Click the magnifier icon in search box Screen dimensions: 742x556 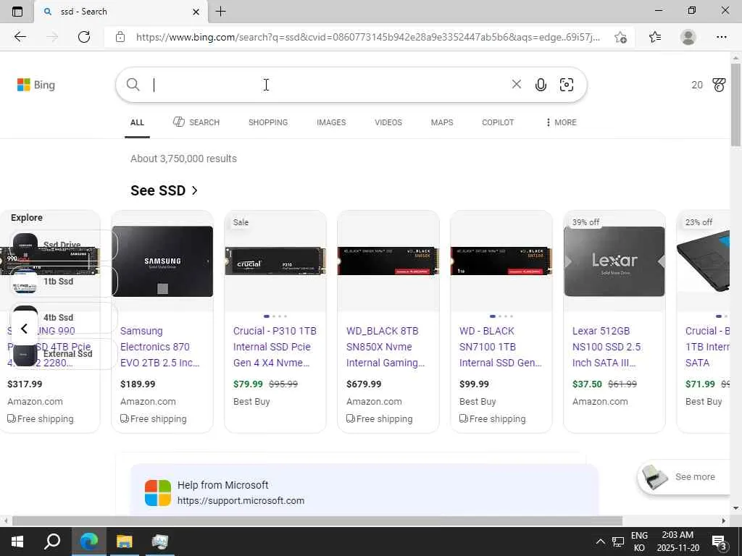pos(133,85)
